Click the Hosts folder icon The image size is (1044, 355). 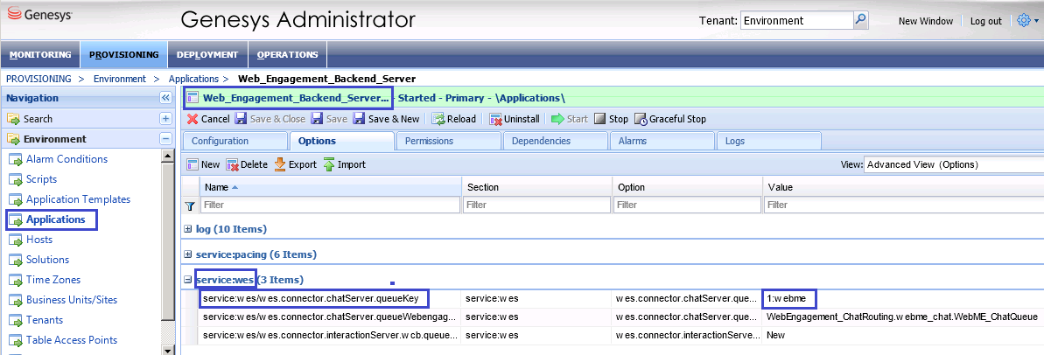[x=15, y=240]
